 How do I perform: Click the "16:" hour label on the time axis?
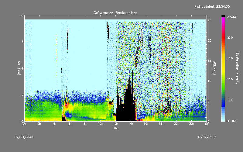146,124
